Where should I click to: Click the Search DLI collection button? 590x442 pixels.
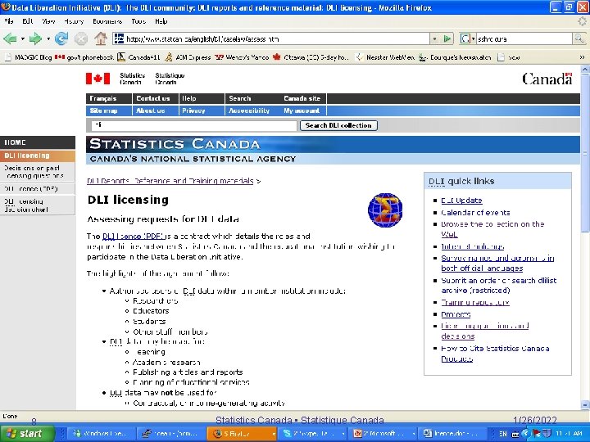point(338,125)
